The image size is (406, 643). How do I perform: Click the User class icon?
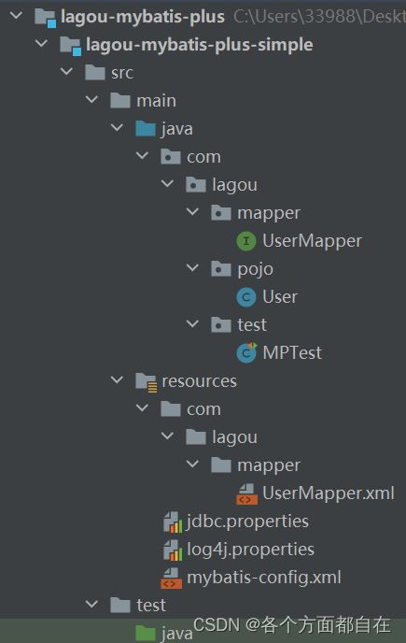pyautogui.click(x=246, y=297)
